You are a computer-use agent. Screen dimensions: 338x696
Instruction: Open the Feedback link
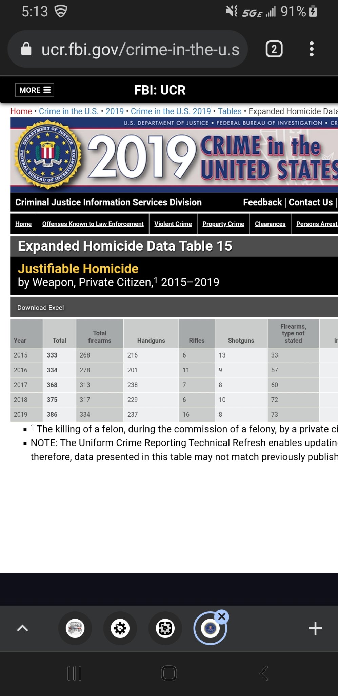point(262,202)
